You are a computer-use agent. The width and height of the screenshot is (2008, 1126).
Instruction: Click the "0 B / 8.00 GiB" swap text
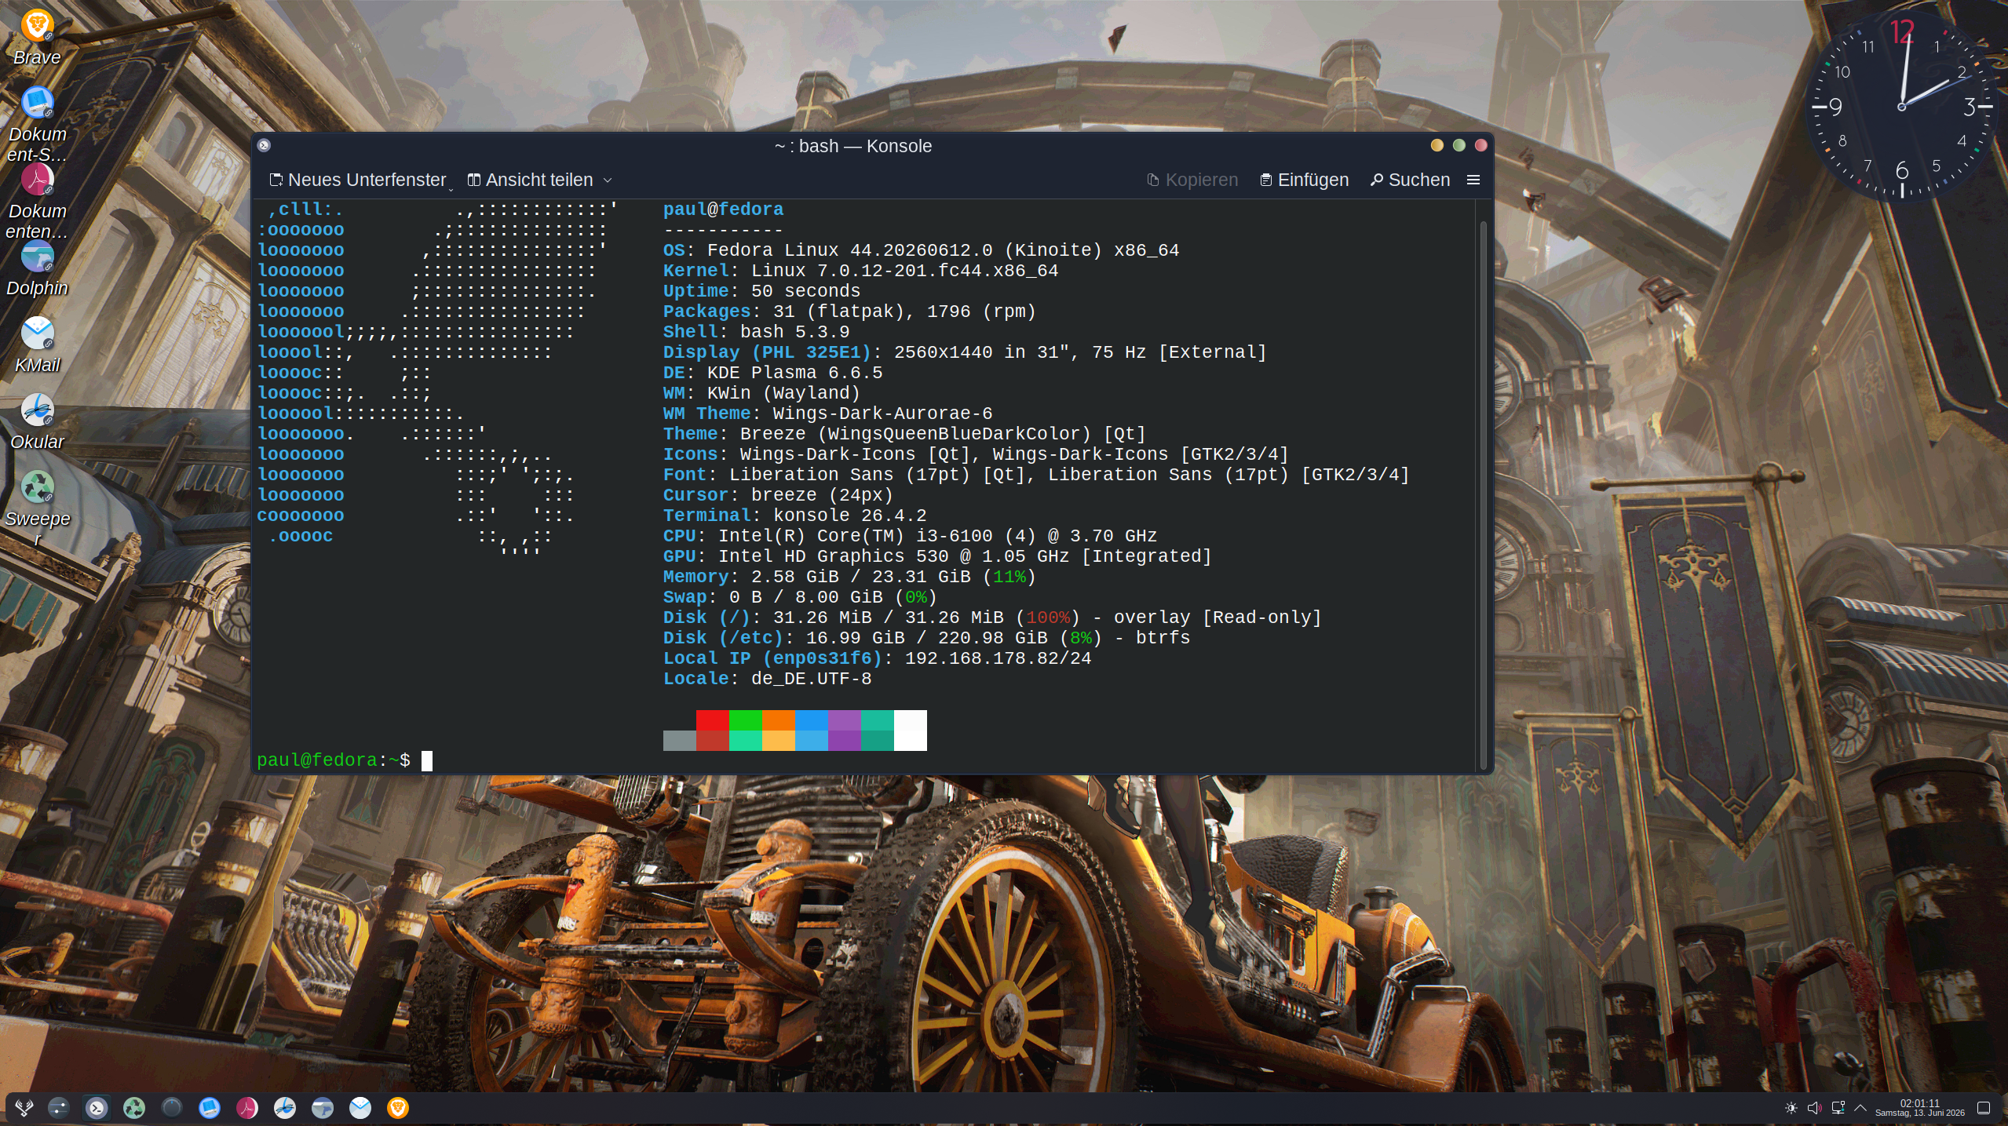(x=805, y=597)
